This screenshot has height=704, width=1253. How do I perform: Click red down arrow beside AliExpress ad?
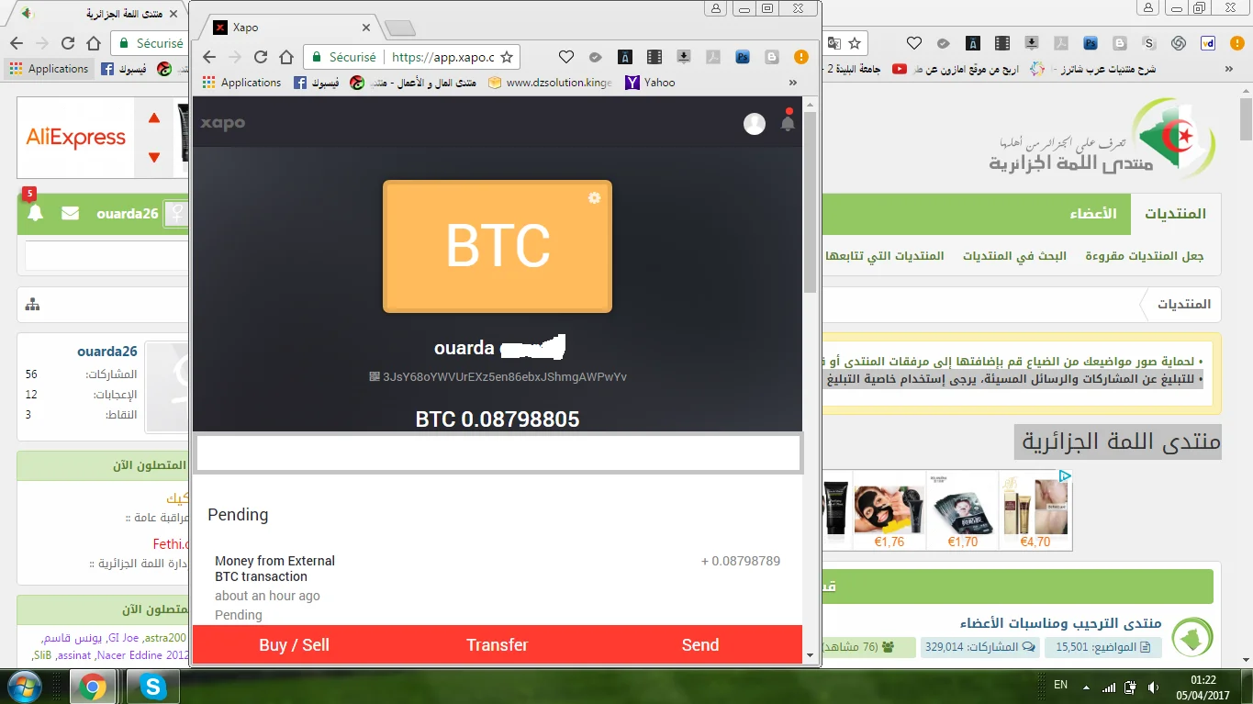click(x=154, y=157)
